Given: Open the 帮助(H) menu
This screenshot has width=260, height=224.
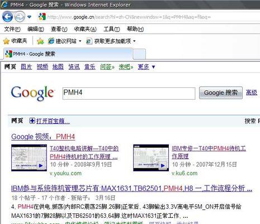Looking at the screenshot, I should 135,29.
